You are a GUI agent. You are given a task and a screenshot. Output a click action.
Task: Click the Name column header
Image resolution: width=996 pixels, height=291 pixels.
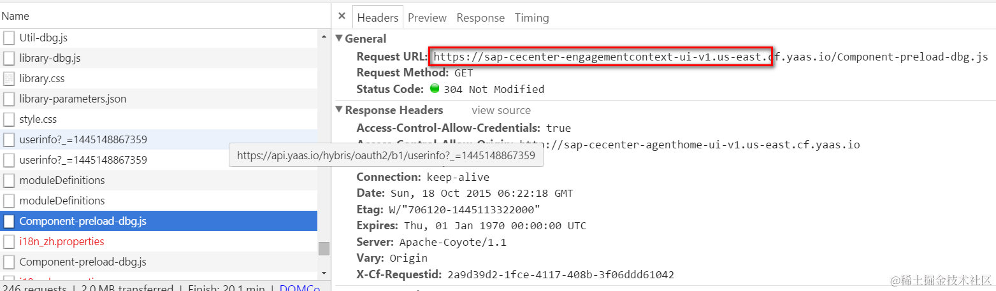pos(15,16)
